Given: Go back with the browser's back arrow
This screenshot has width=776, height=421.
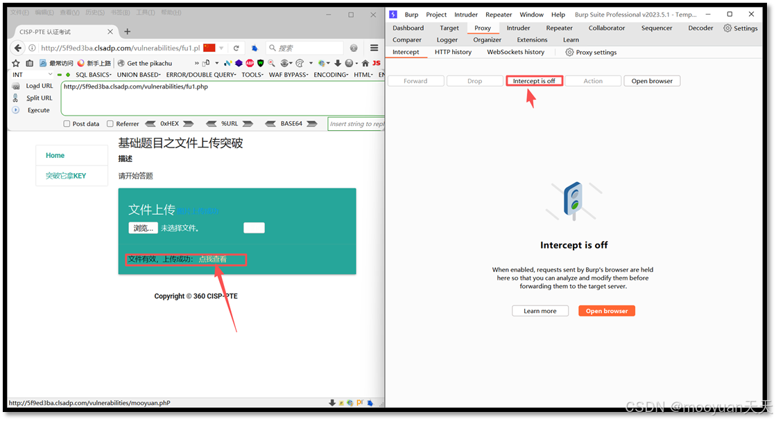Looking at the screenshot, I should pos(18,48).
